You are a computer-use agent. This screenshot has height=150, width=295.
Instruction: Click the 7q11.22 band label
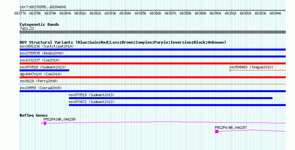coord(27,28)
